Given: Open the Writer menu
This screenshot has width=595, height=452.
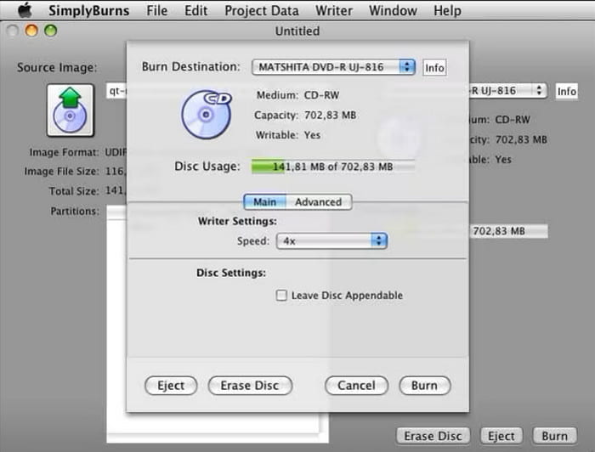Looking at the screenshot, I should [x=334, y=10].
